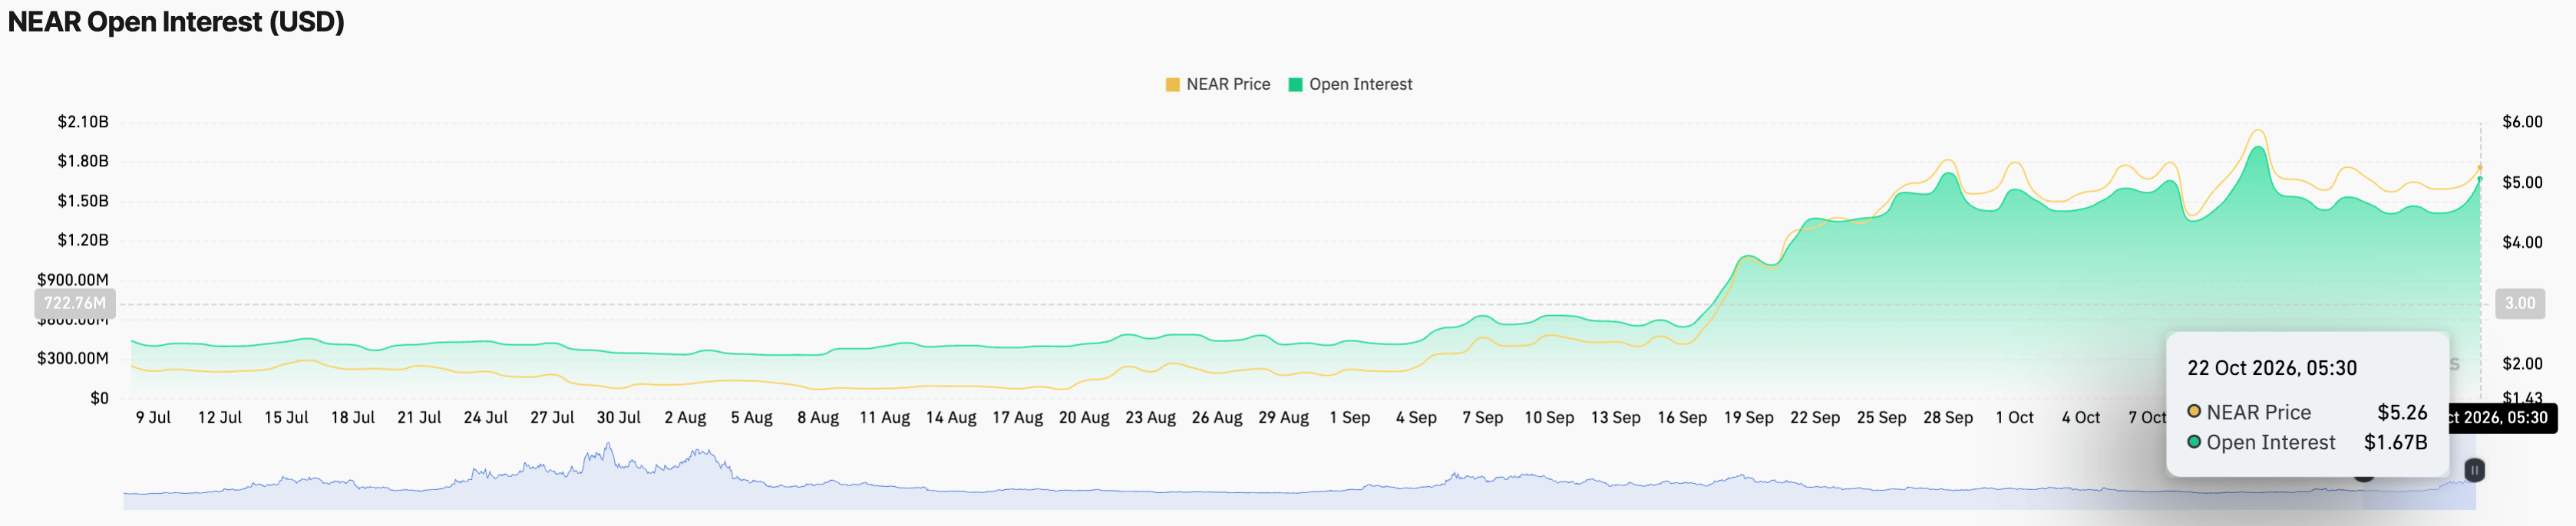Image resolution: width=2576 pixels, height=526 pixels.
Task: Click the "1 Oct" date label
Action: point(2014,417)
